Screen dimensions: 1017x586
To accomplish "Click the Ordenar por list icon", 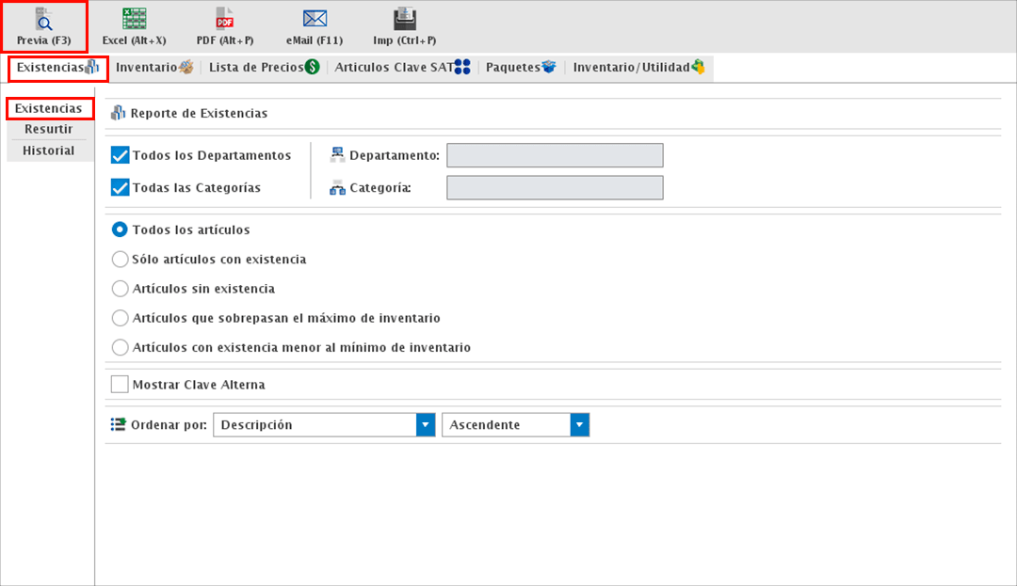I will point(120,424).
